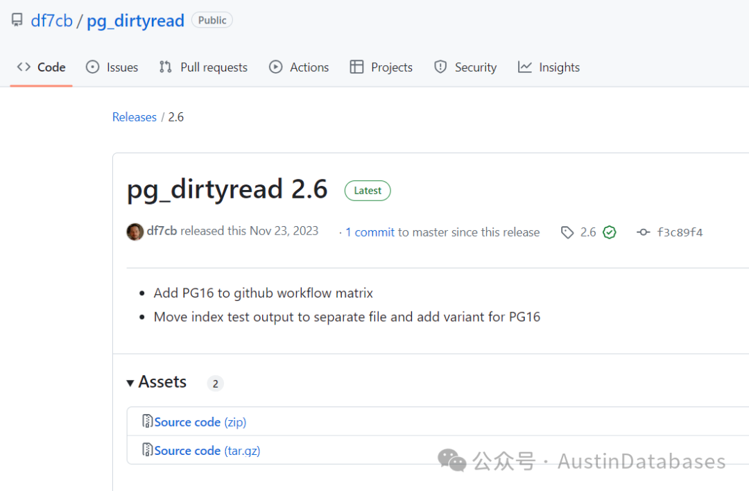Open the 2.6 tag link
Screen dimensions: 749x491
click(588, 232)
